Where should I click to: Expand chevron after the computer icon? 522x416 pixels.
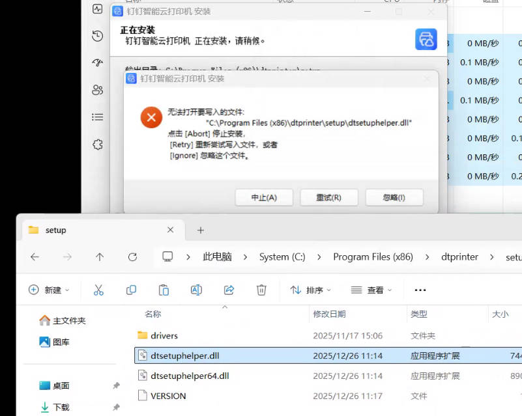188,257
